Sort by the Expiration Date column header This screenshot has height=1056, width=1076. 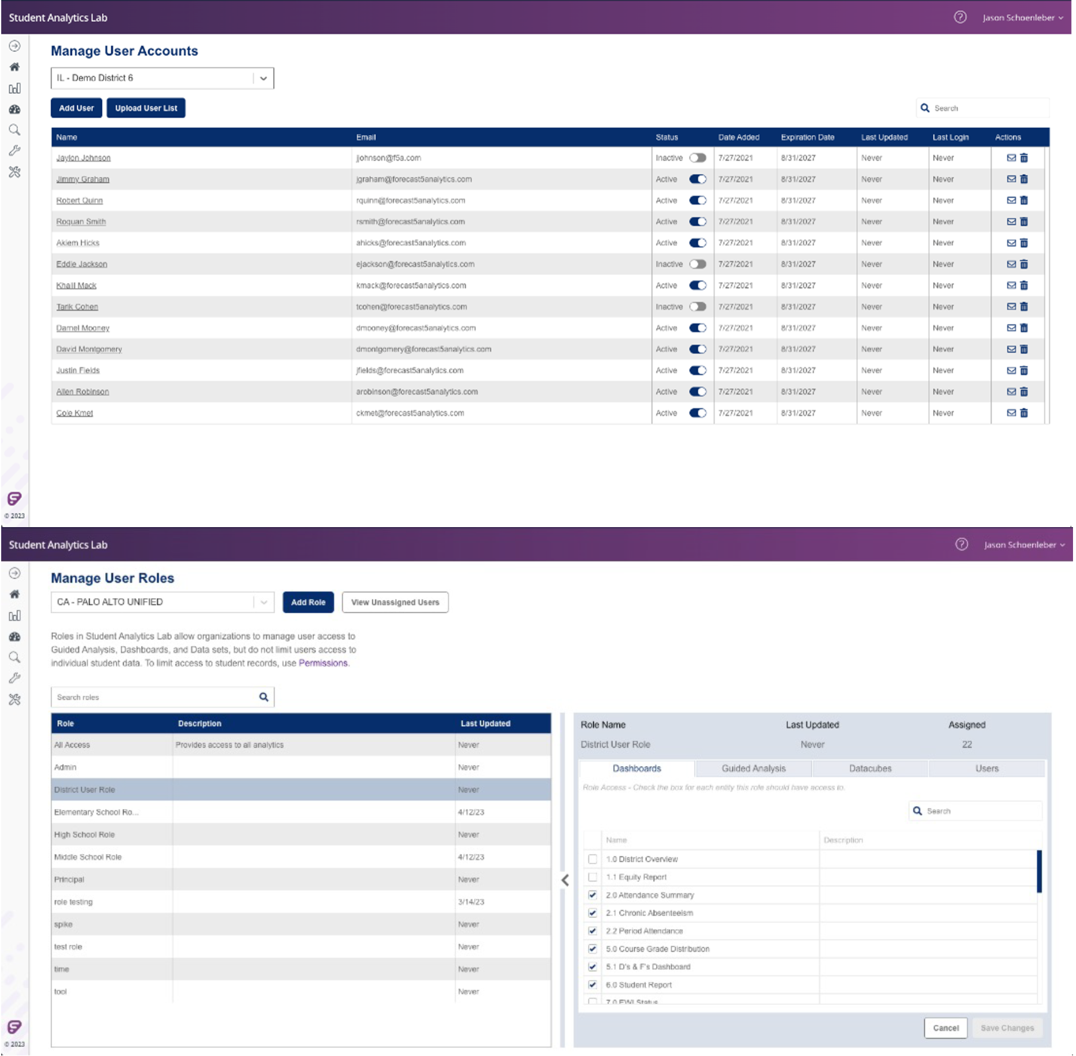click(807, 137)
